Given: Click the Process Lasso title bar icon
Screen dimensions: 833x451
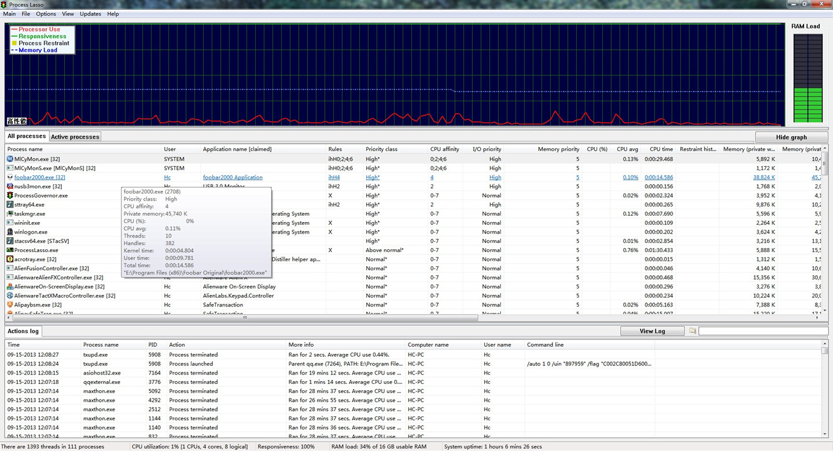Looking at the screenshot, I should coord(4,5).
